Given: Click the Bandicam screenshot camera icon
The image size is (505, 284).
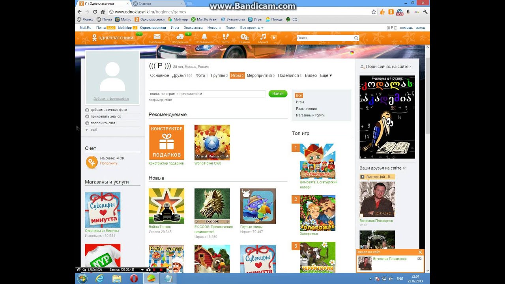Looking at the screenshot, I should pyautogui.click(x=148, y=269).
